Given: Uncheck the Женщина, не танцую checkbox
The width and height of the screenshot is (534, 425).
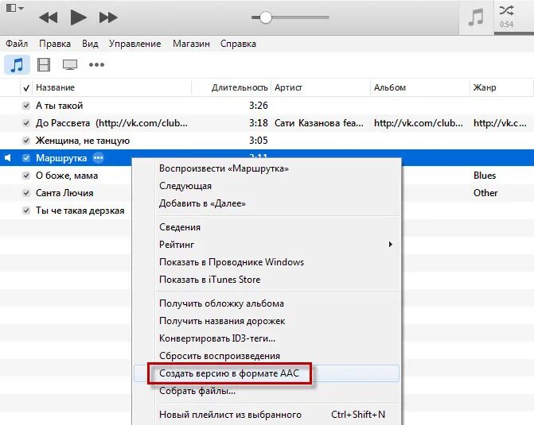Looking at the screenshot, I should (x=26, y=141).
